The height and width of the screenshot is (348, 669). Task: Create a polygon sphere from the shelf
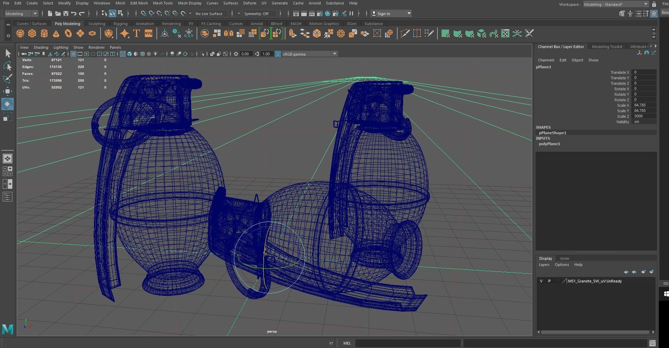coord(20,34)
